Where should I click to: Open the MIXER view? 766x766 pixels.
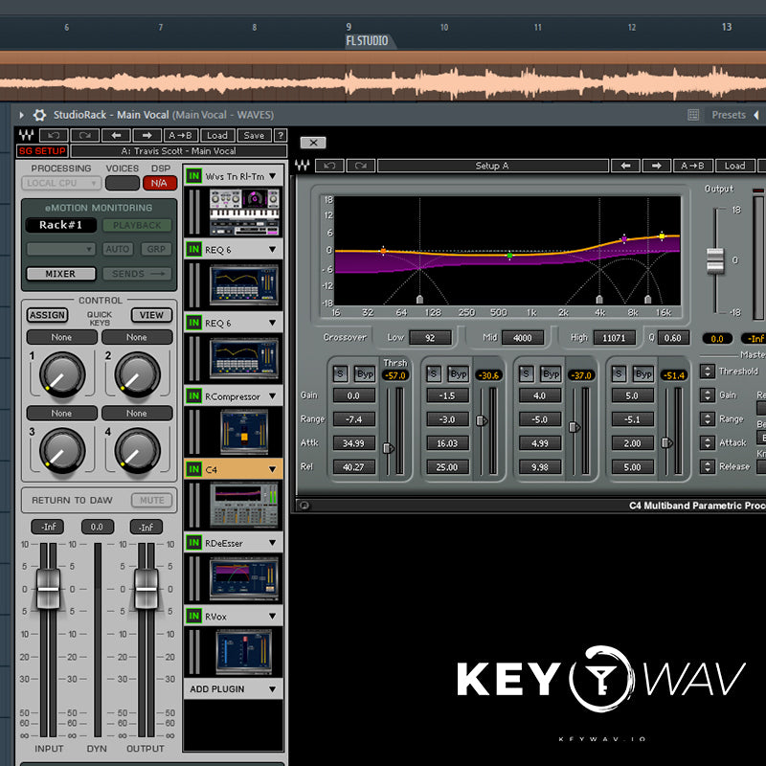point(60,274)
